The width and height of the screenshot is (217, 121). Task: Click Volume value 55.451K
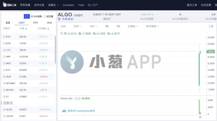(86, 98)
